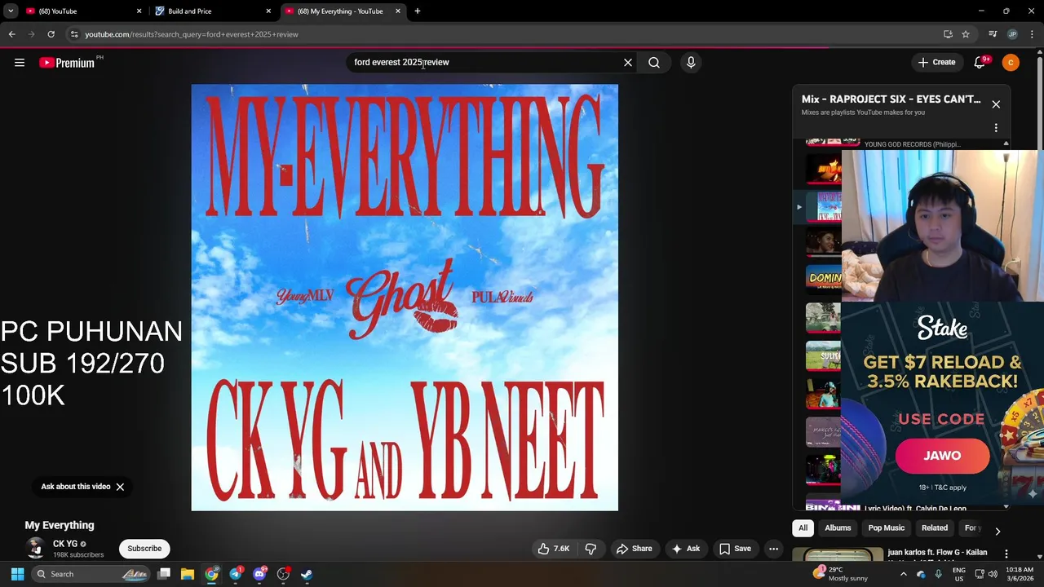Viewport: 1044px width, 587px height.
Task: Start voice search with the microphone
Action: coord(691,63)
